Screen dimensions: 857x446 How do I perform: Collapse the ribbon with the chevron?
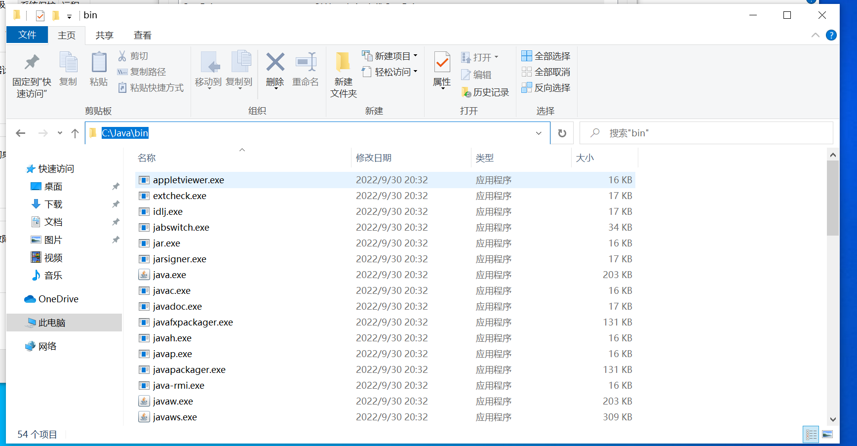(816, 35)
